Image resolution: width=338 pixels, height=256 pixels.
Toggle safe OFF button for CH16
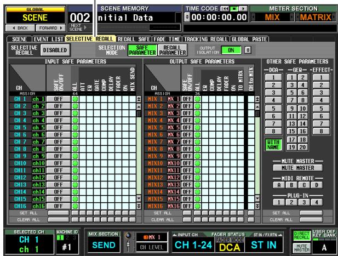click(x=59, y=206)
